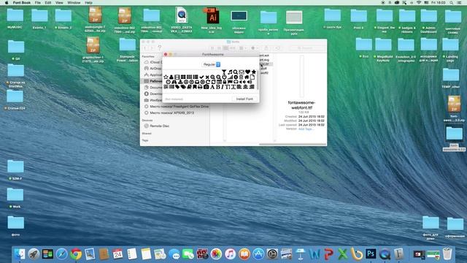This screenshot has height=263, width=467.
Task: Open Microsoft Word from the Dock
Action: point(314,254)
